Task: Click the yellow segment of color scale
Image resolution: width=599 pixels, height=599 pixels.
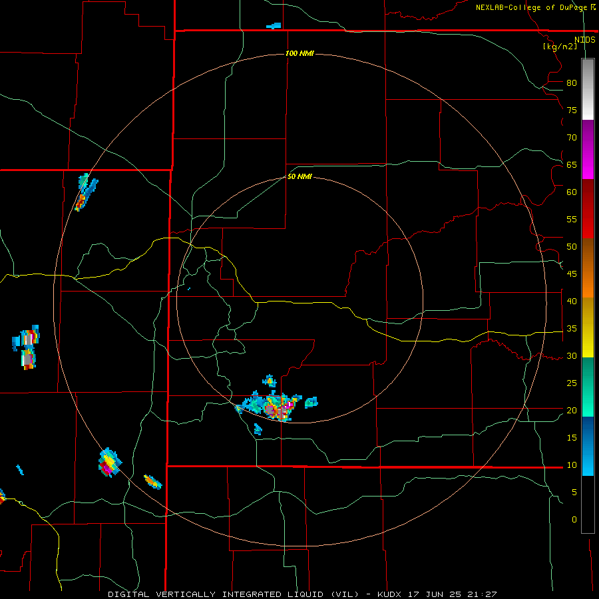Action: click(588, 327)
